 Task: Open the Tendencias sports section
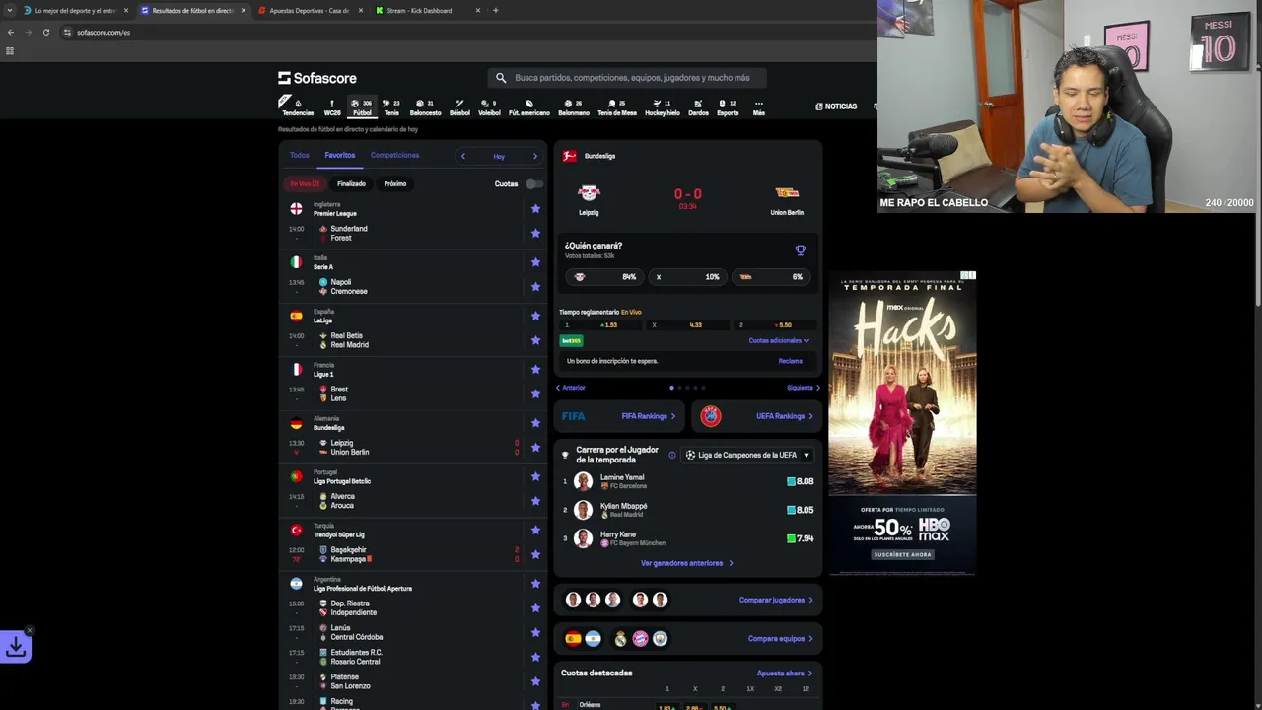(298, 106)
